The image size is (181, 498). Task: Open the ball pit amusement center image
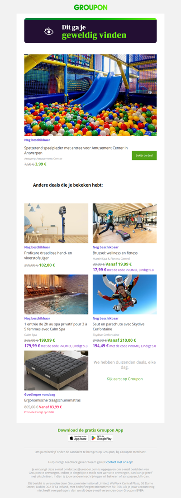click(90, 95)
